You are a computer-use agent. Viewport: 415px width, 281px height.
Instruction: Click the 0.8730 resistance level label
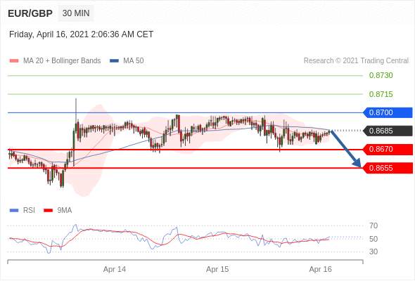point(381,75)
